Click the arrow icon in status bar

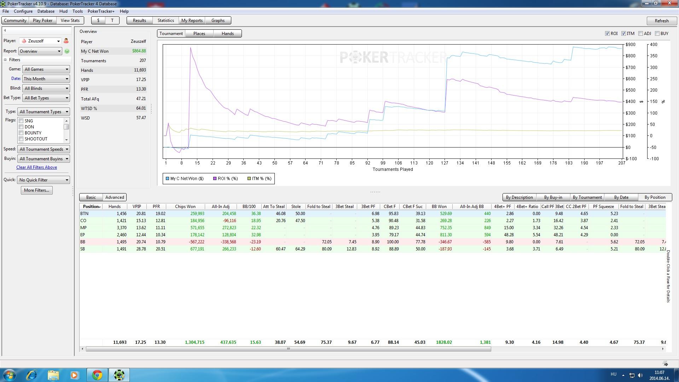tap(666, 364)
